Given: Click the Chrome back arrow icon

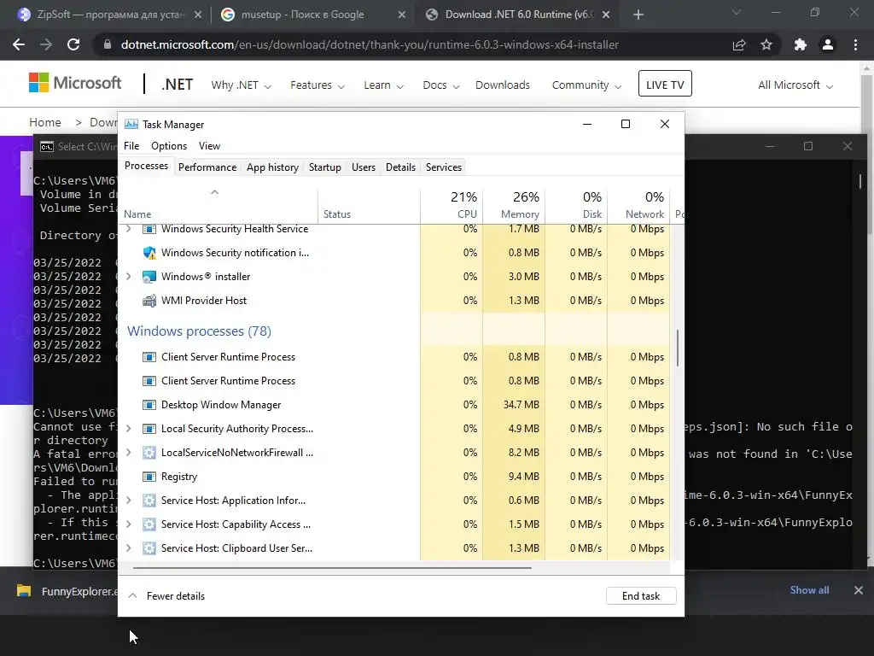Looking at the screenshot, I should click(x=19, y=44).
